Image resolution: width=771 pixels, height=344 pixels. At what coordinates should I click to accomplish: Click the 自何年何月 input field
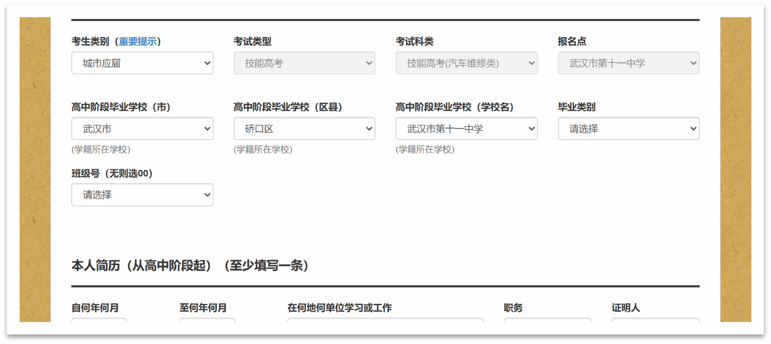(x=99, y=321)
